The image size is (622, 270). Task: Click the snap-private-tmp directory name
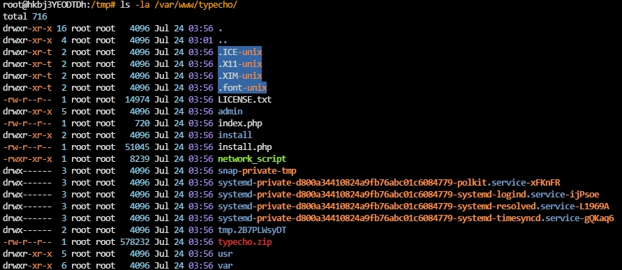click(x=257, y=171)
